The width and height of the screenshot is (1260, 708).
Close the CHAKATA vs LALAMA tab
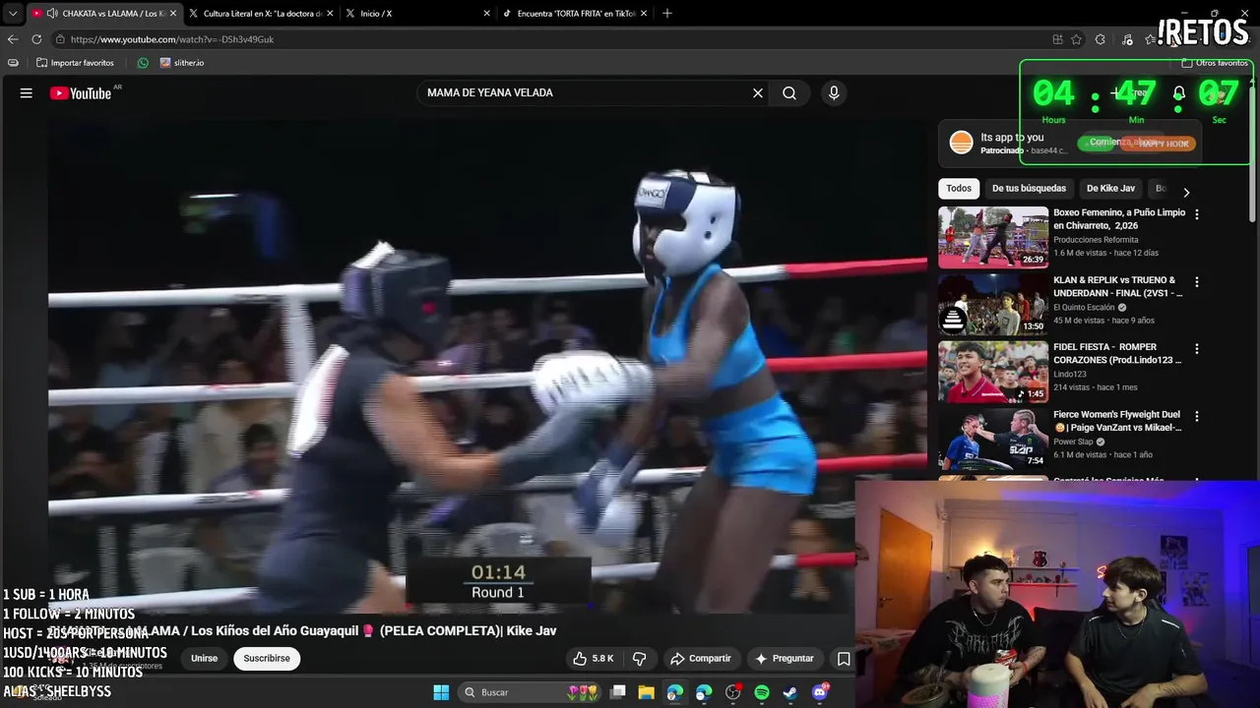click(x=172, y=13)
